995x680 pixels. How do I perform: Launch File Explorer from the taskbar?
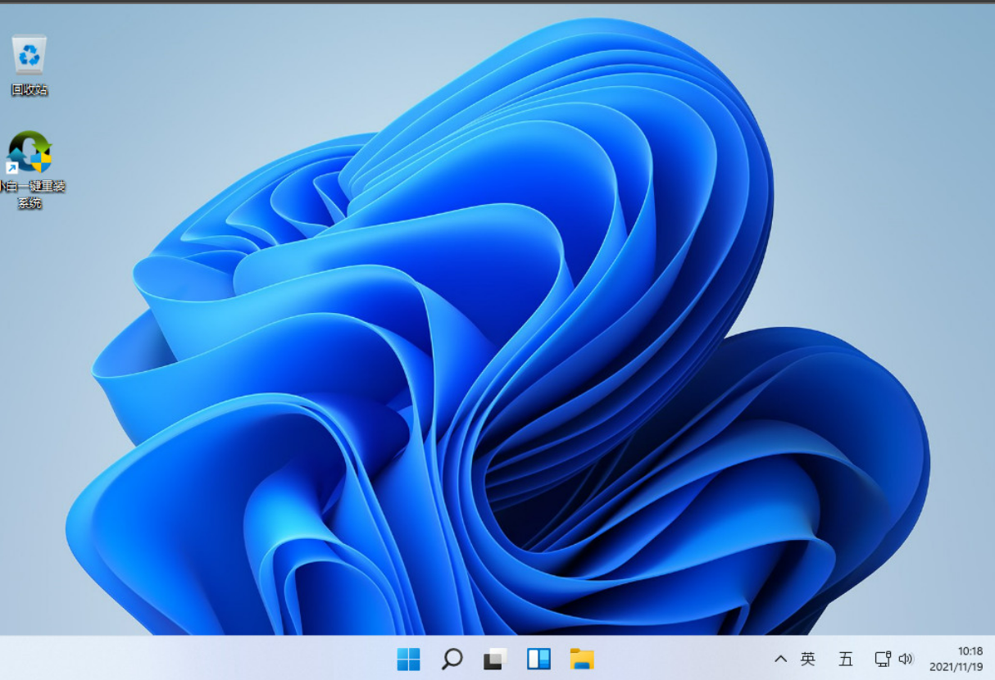click(x=582, y=659)
